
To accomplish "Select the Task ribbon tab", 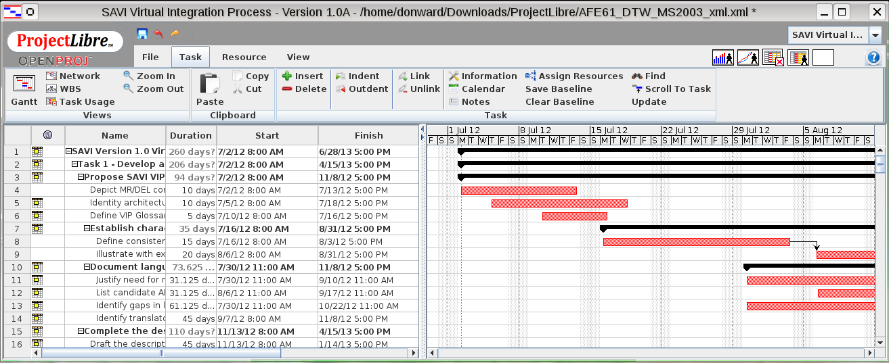I will point(191,57).
